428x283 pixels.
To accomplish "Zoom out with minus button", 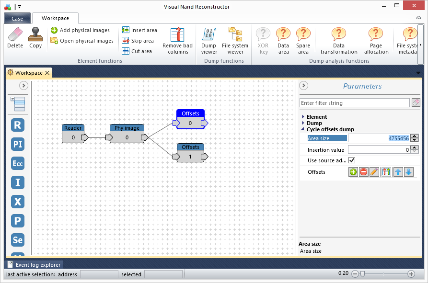I will coord(355,274).
